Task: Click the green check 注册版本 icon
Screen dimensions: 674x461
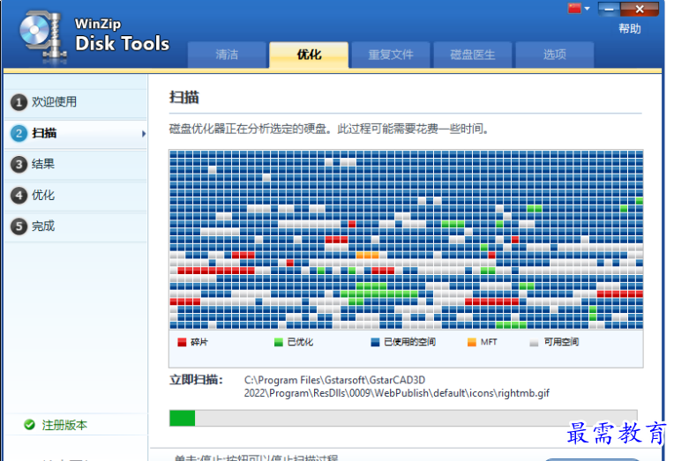Action: point(29,425)
